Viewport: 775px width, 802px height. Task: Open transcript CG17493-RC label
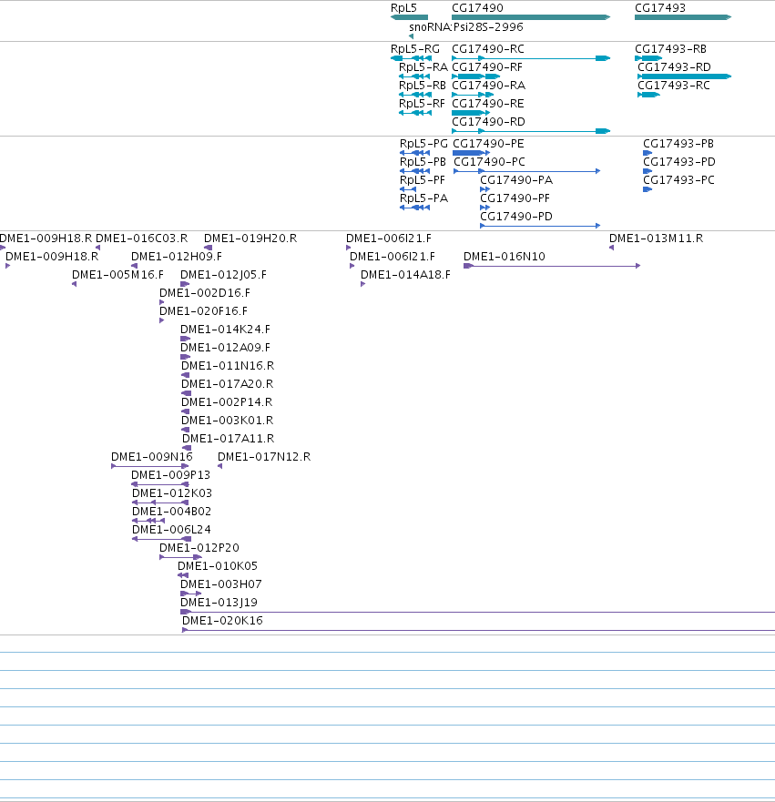click(674, 86)
